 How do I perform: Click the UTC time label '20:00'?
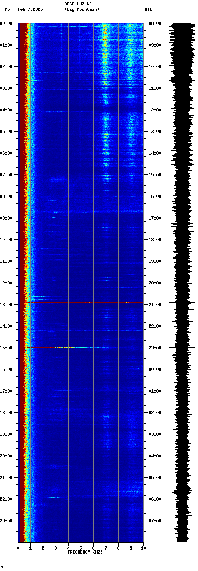[155, 283]
